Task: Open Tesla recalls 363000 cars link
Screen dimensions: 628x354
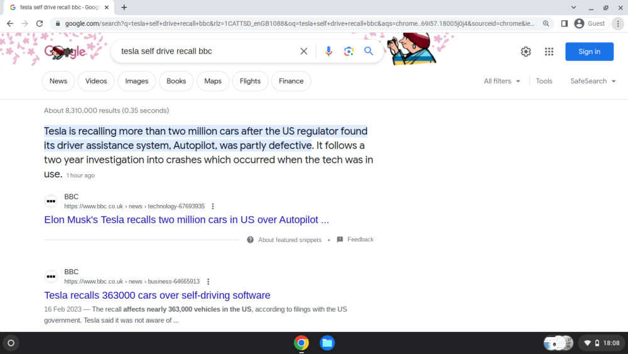Action: (x=157, y=295)
